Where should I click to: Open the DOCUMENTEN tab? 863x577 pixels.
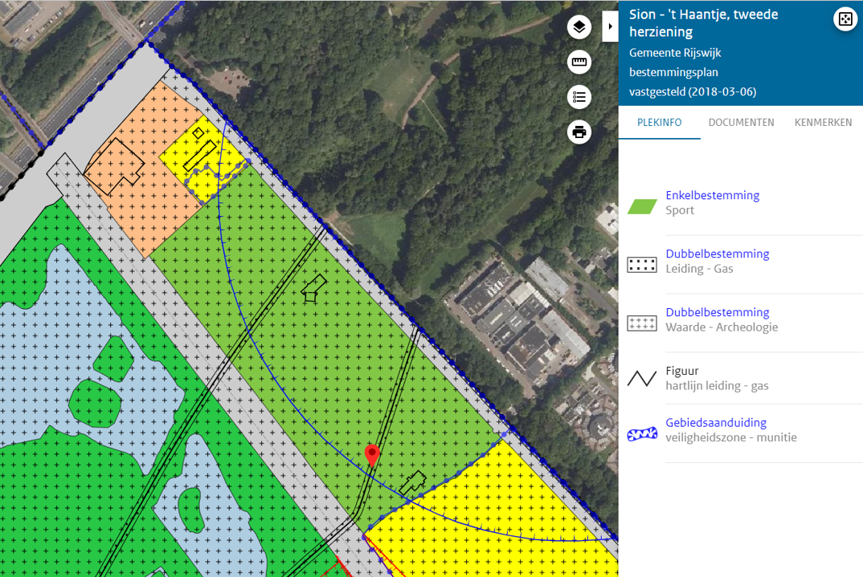click(741, 123)
